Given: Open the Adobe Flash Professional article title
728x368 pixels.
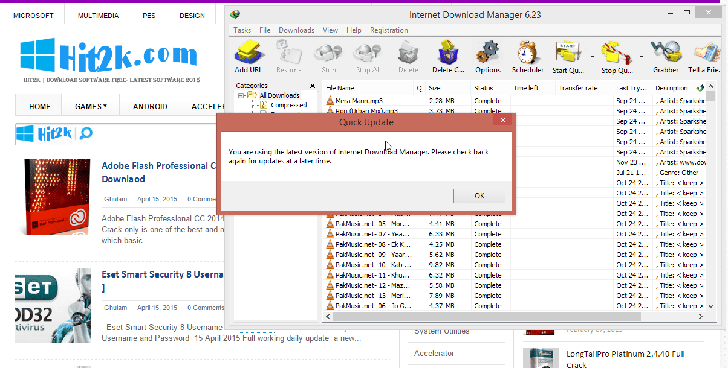Looking at the screenshot, I should (x=159, y=172).
